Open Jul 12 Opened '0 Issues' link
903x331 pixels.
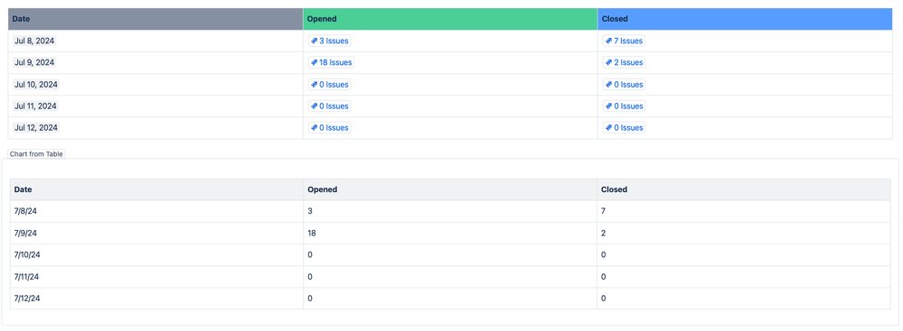[329, 127]
